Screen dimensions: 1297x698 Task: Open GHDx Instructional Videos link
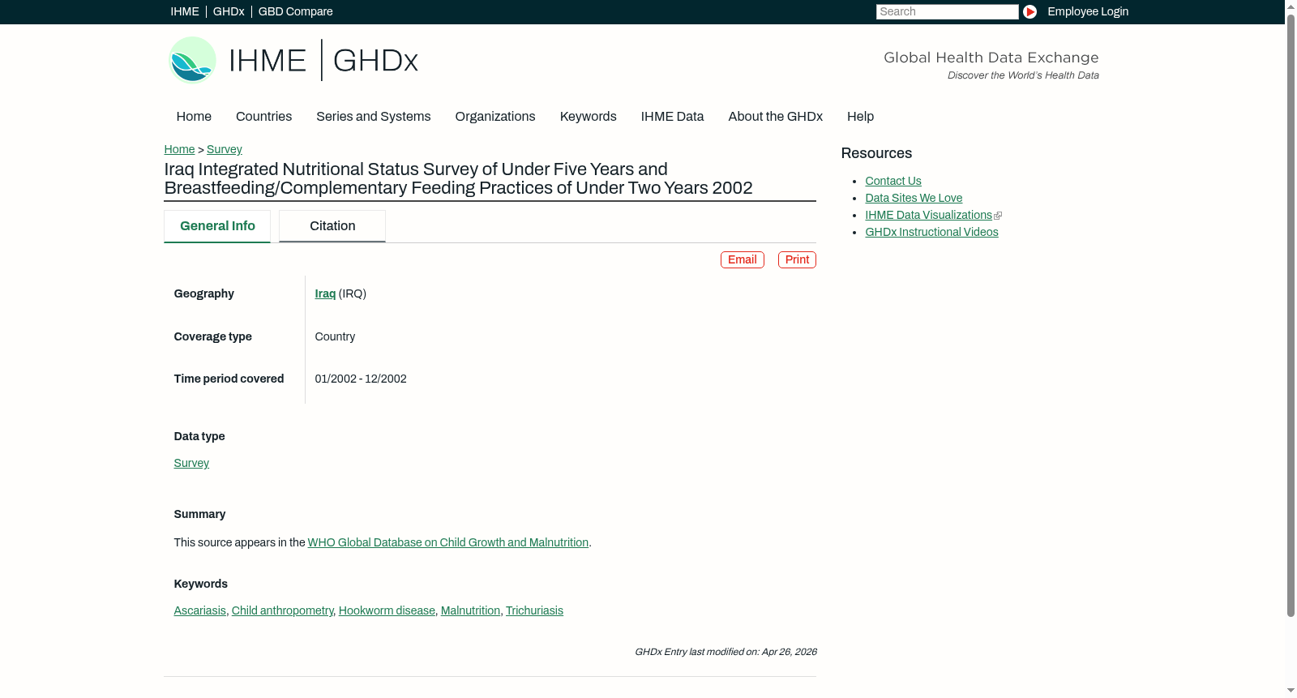click(x=931, y=232)
